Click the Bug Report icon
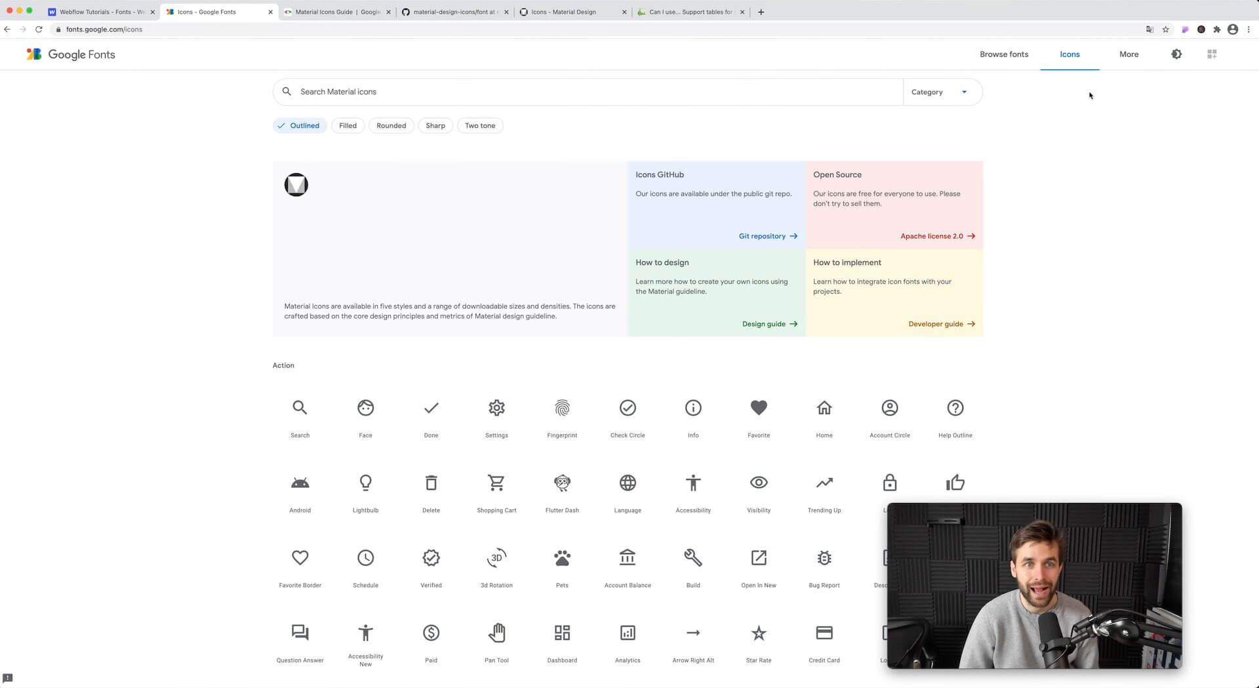1259x688 pixels. coord(824,557)
